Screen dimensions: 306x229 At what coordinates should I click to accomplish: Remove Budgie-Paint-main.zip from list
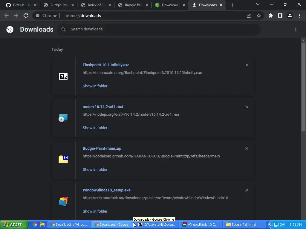(x=247, y=148)
